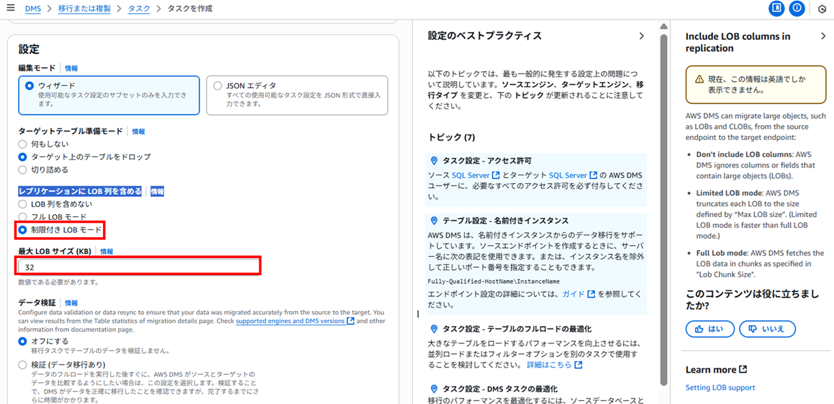Open the hamburger navigation menu
Viewport: 834px width, 404px height.
10,8
